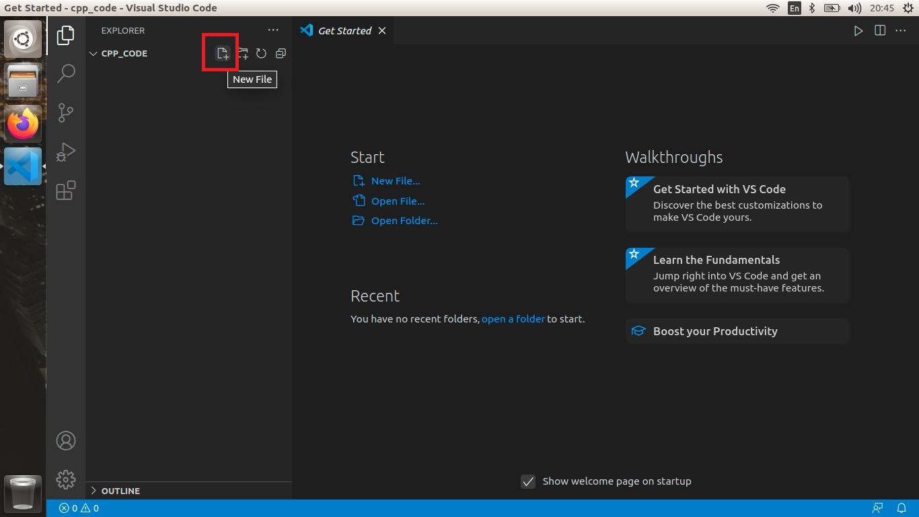Collapse all folders in Explorer
The width and height of the screenshot is (919, 517).
click(x=281, y=53)
